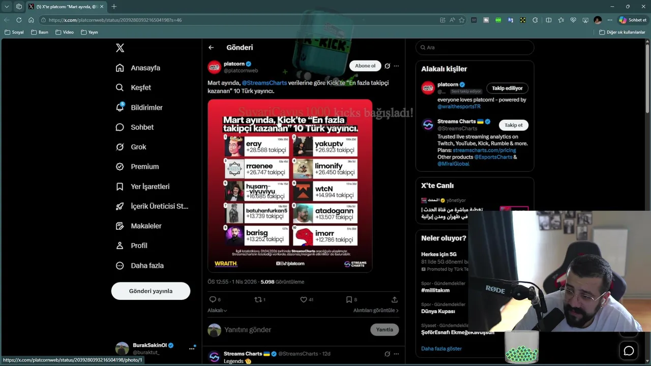
Task: Reload the page in browser
Action: click(x=19, y=20)
